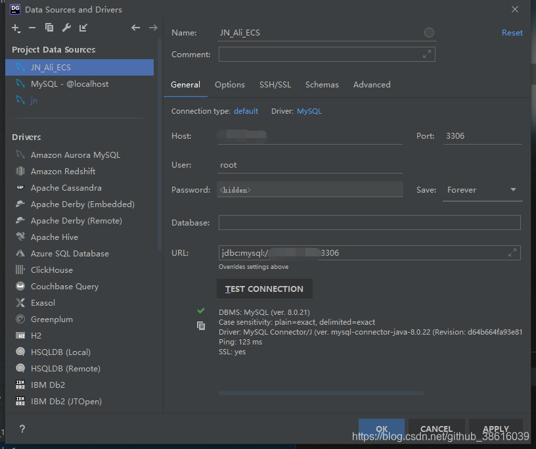
Task: Choose Apache Derby (Embedded) driver
Action: 82,204
